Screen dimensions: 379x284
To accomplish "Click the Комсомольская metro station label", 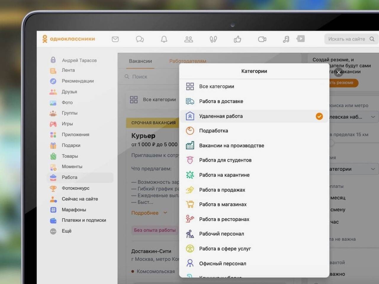I will click(x=156, y=271).
